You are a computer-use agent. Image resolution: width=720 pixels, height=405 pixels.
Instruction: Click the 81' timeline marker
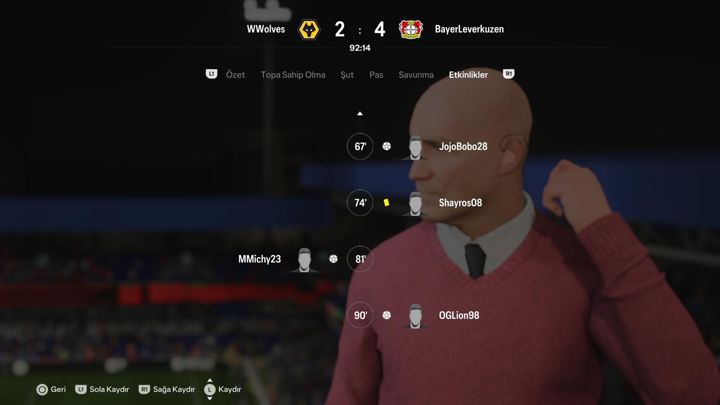pos(360,259)
